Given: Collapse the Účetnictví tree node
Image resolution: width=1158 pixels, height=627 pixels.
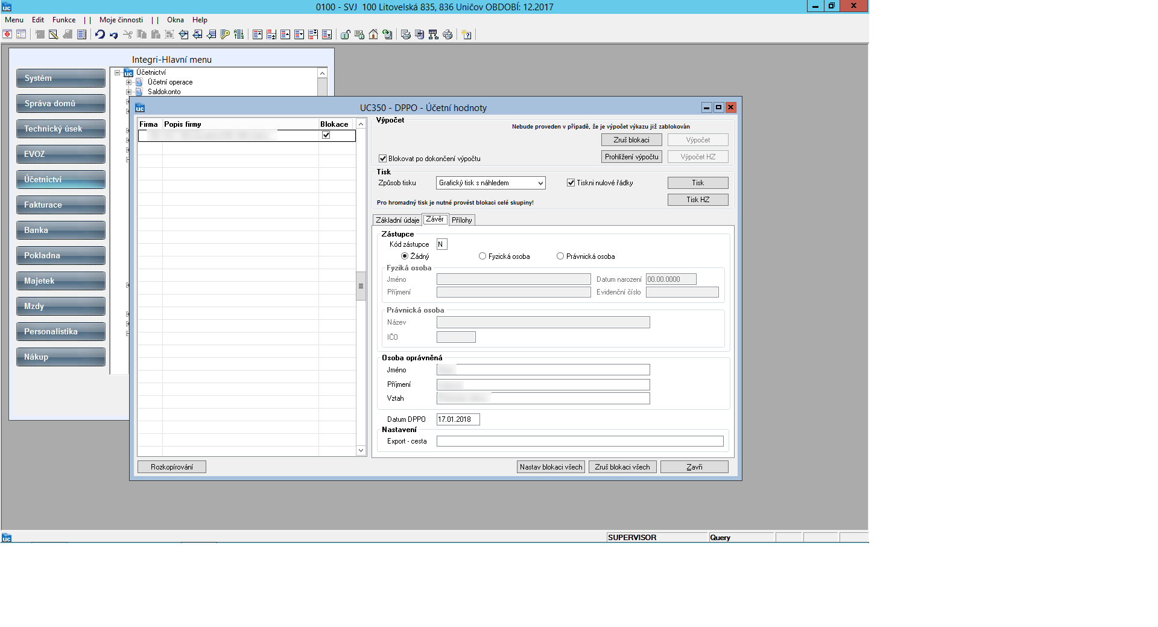Looking at the screenshot, I should point(117,72).
